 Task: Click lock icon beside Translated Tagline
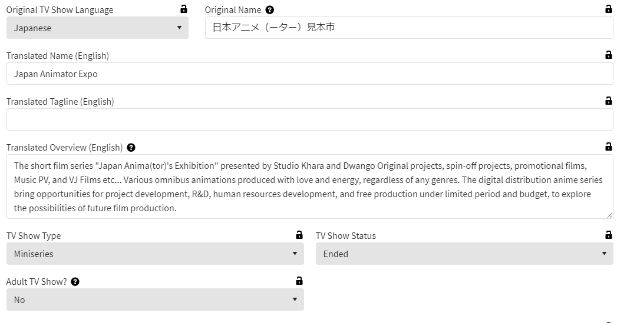coord(609,101)
